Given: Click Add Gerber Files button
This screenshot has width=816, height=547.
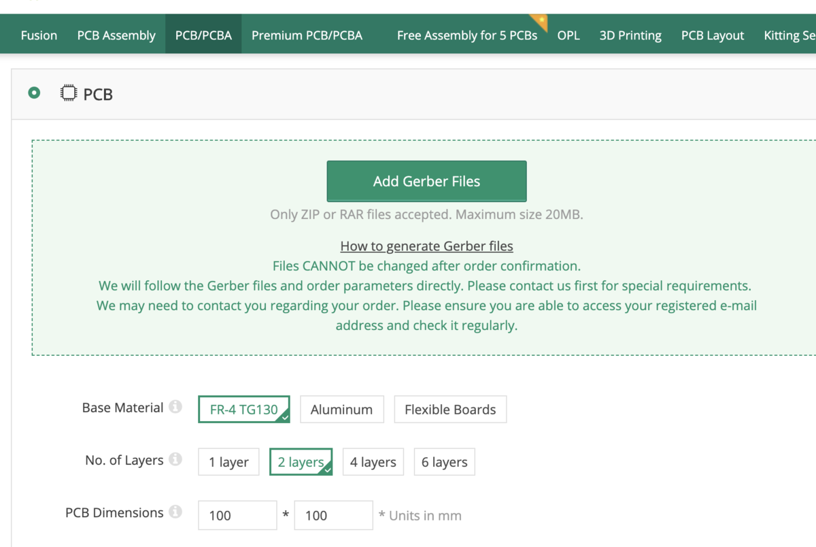Looking at the screenshot, I should pos(426,181).
